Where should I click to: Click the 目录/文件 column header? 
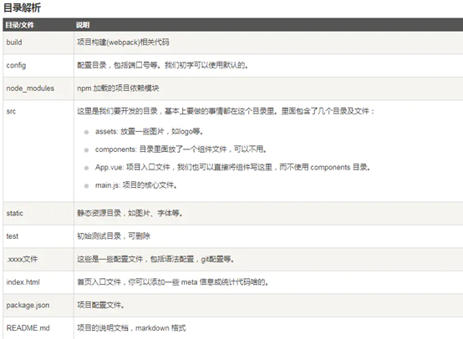click(20, 25)
